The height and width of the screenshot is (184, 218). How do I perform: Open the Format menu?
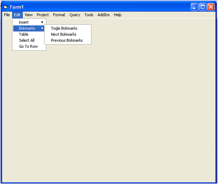tap(59, 15)
